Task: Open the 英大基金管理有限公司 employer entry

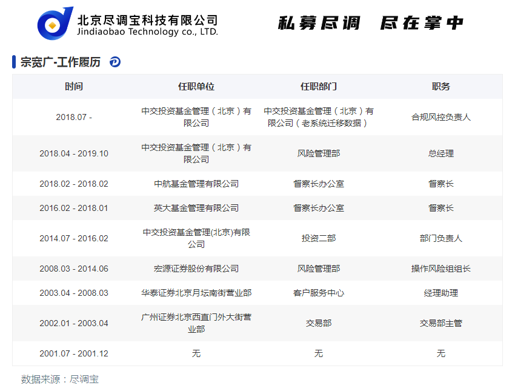Action: click(x=196, y=208)
